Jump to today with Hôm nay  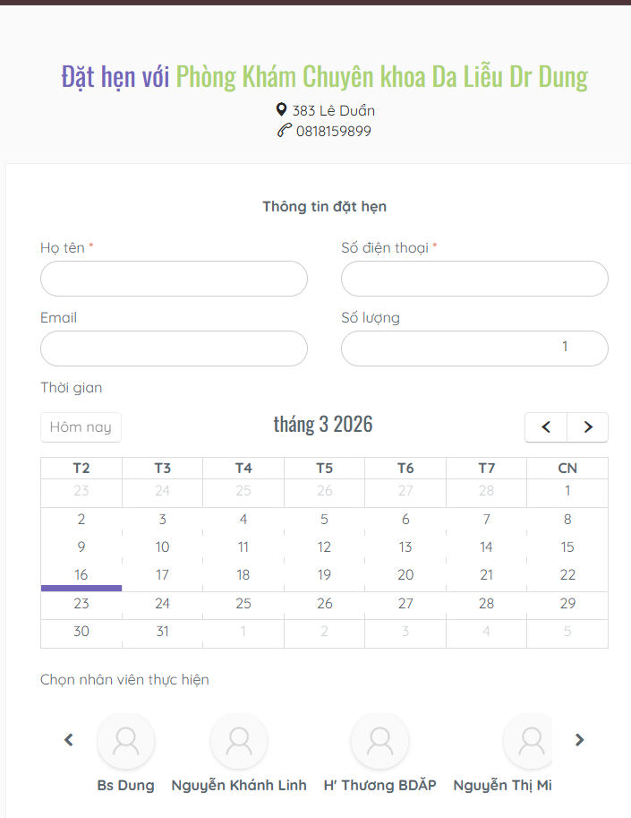pyautogui.click(x=81, y=427)
